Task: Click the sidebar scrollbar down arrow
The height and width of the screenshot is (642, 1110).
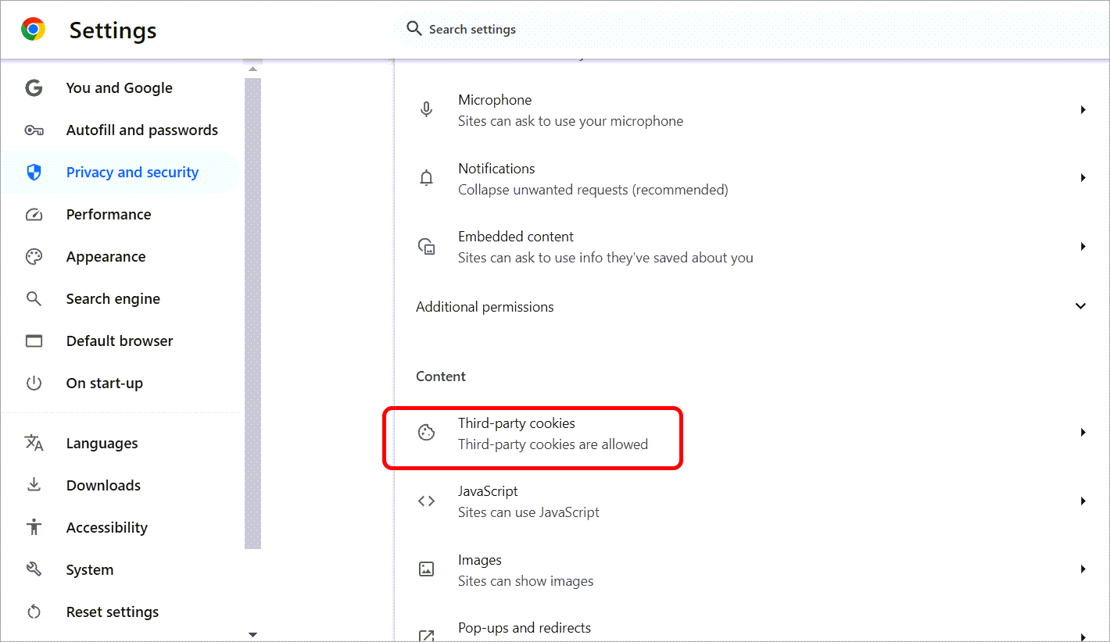Action: [252, 634]
